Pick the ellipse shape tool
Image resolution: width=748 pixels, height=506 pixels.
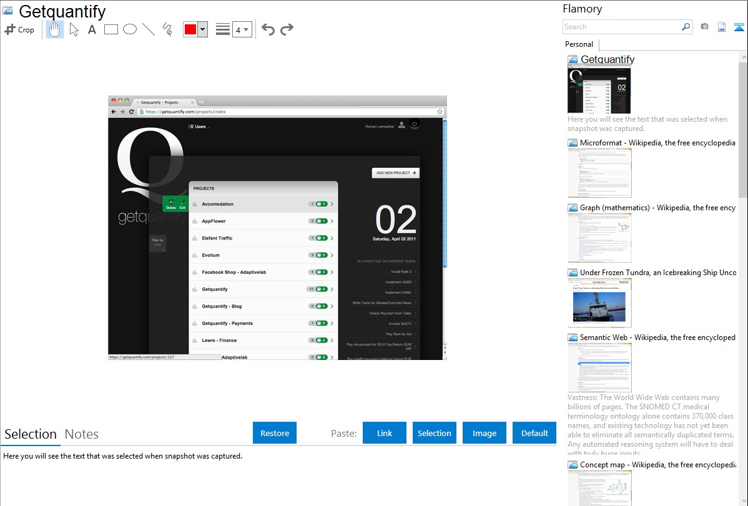pos(130,29)
